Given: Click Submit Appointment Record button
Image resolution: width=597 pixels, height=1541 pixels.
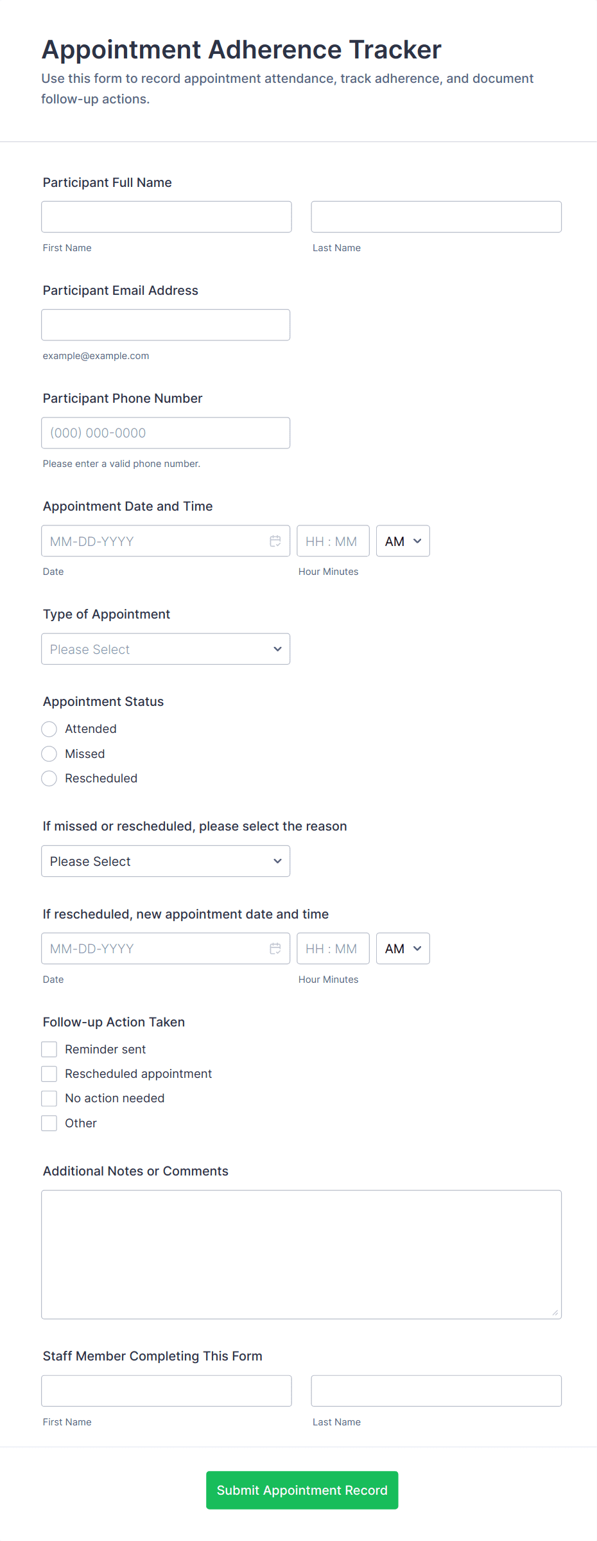Looking at the screenshot, I should click(302, 1490).
